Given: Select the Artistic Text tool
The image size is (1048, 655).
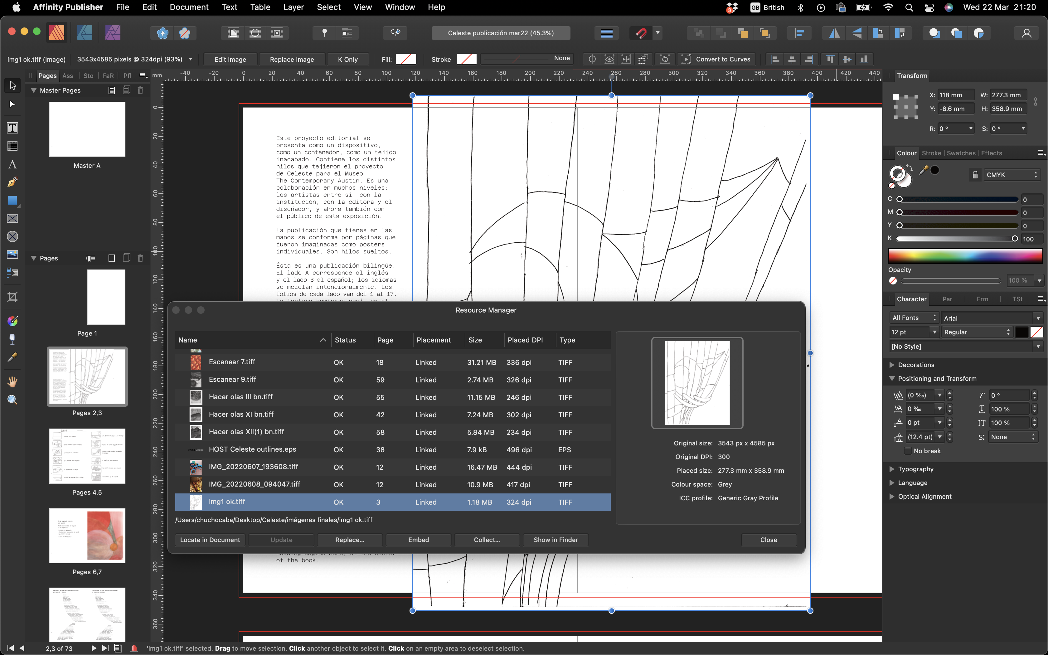Looking at the screenshot, I should point(12,165).
